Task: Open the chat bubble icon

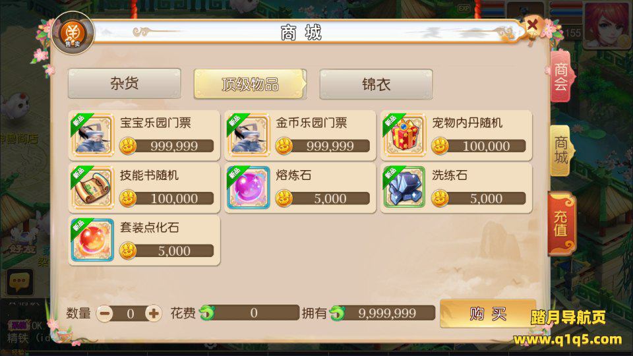Action: [x=19, y=282]
